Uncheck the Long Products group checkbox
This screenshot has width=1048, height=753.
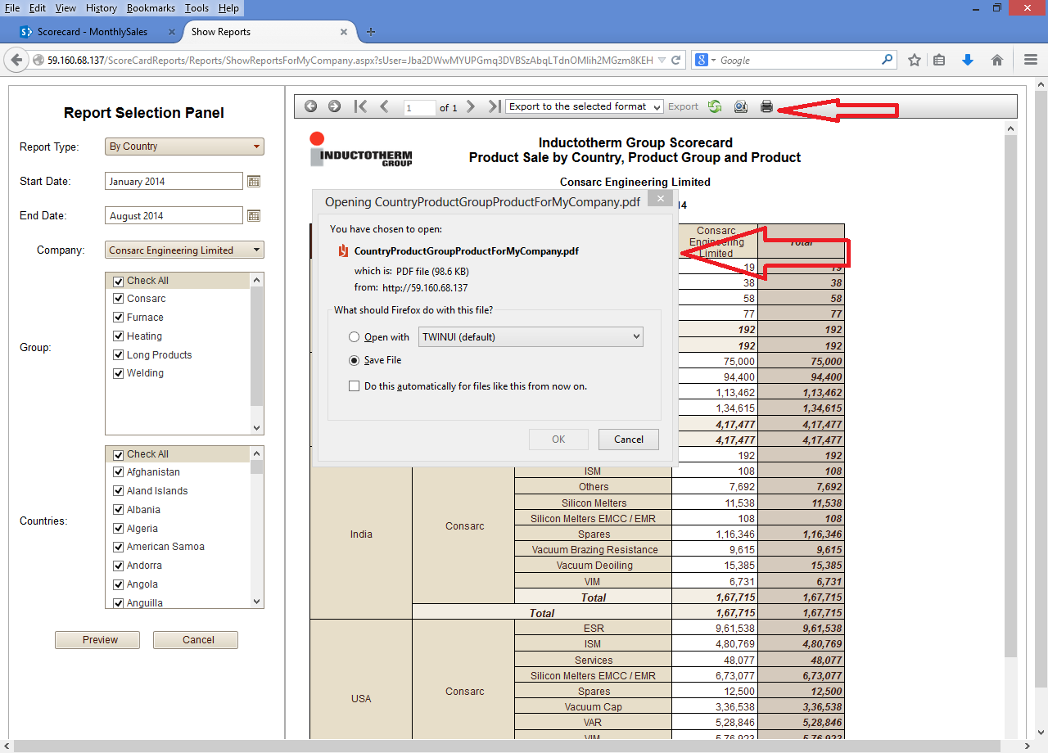point(119,355)
